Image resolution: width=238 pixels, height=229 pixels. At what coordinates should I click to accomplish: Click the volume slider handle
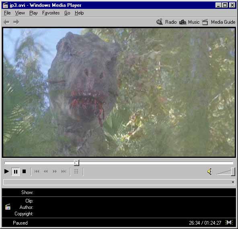tap(233, 172)
